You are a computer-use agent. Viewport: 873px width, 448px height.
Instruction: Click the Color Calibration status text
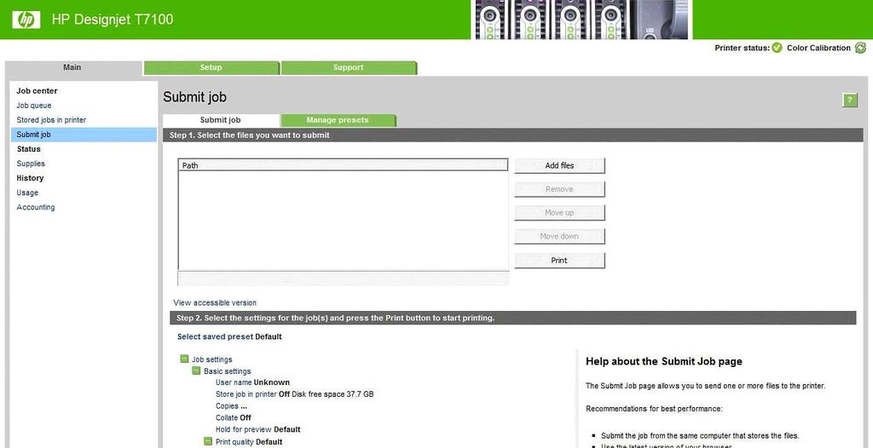818,48
